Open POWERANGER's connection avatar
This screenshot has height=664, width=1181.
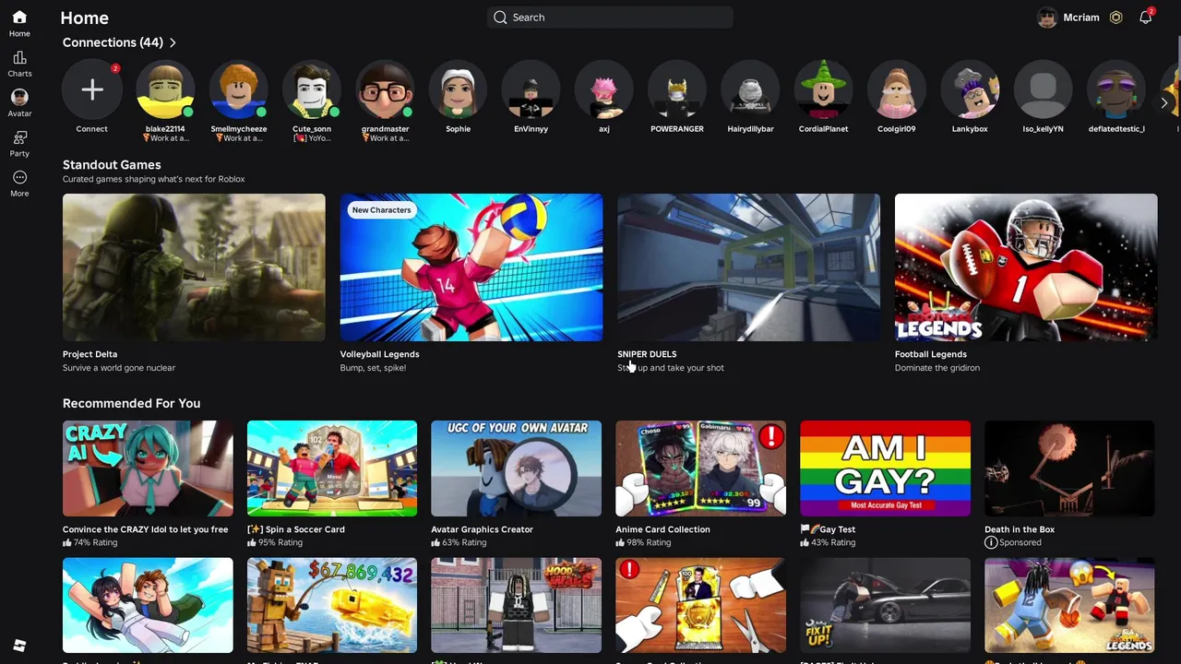click(x=677, y=89)
